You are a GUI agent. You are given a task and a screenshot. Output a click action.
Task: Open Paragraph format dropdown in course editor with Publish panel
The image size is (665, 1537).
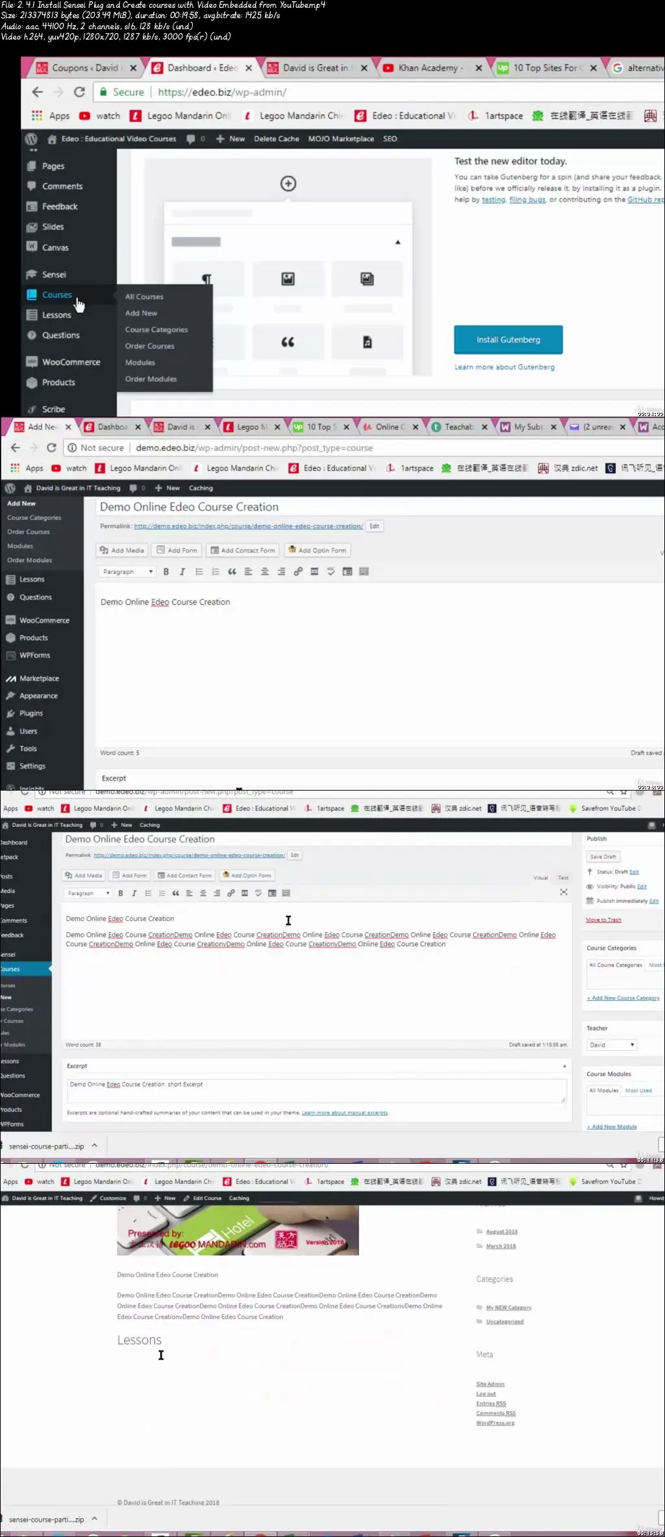pos(88,893)
